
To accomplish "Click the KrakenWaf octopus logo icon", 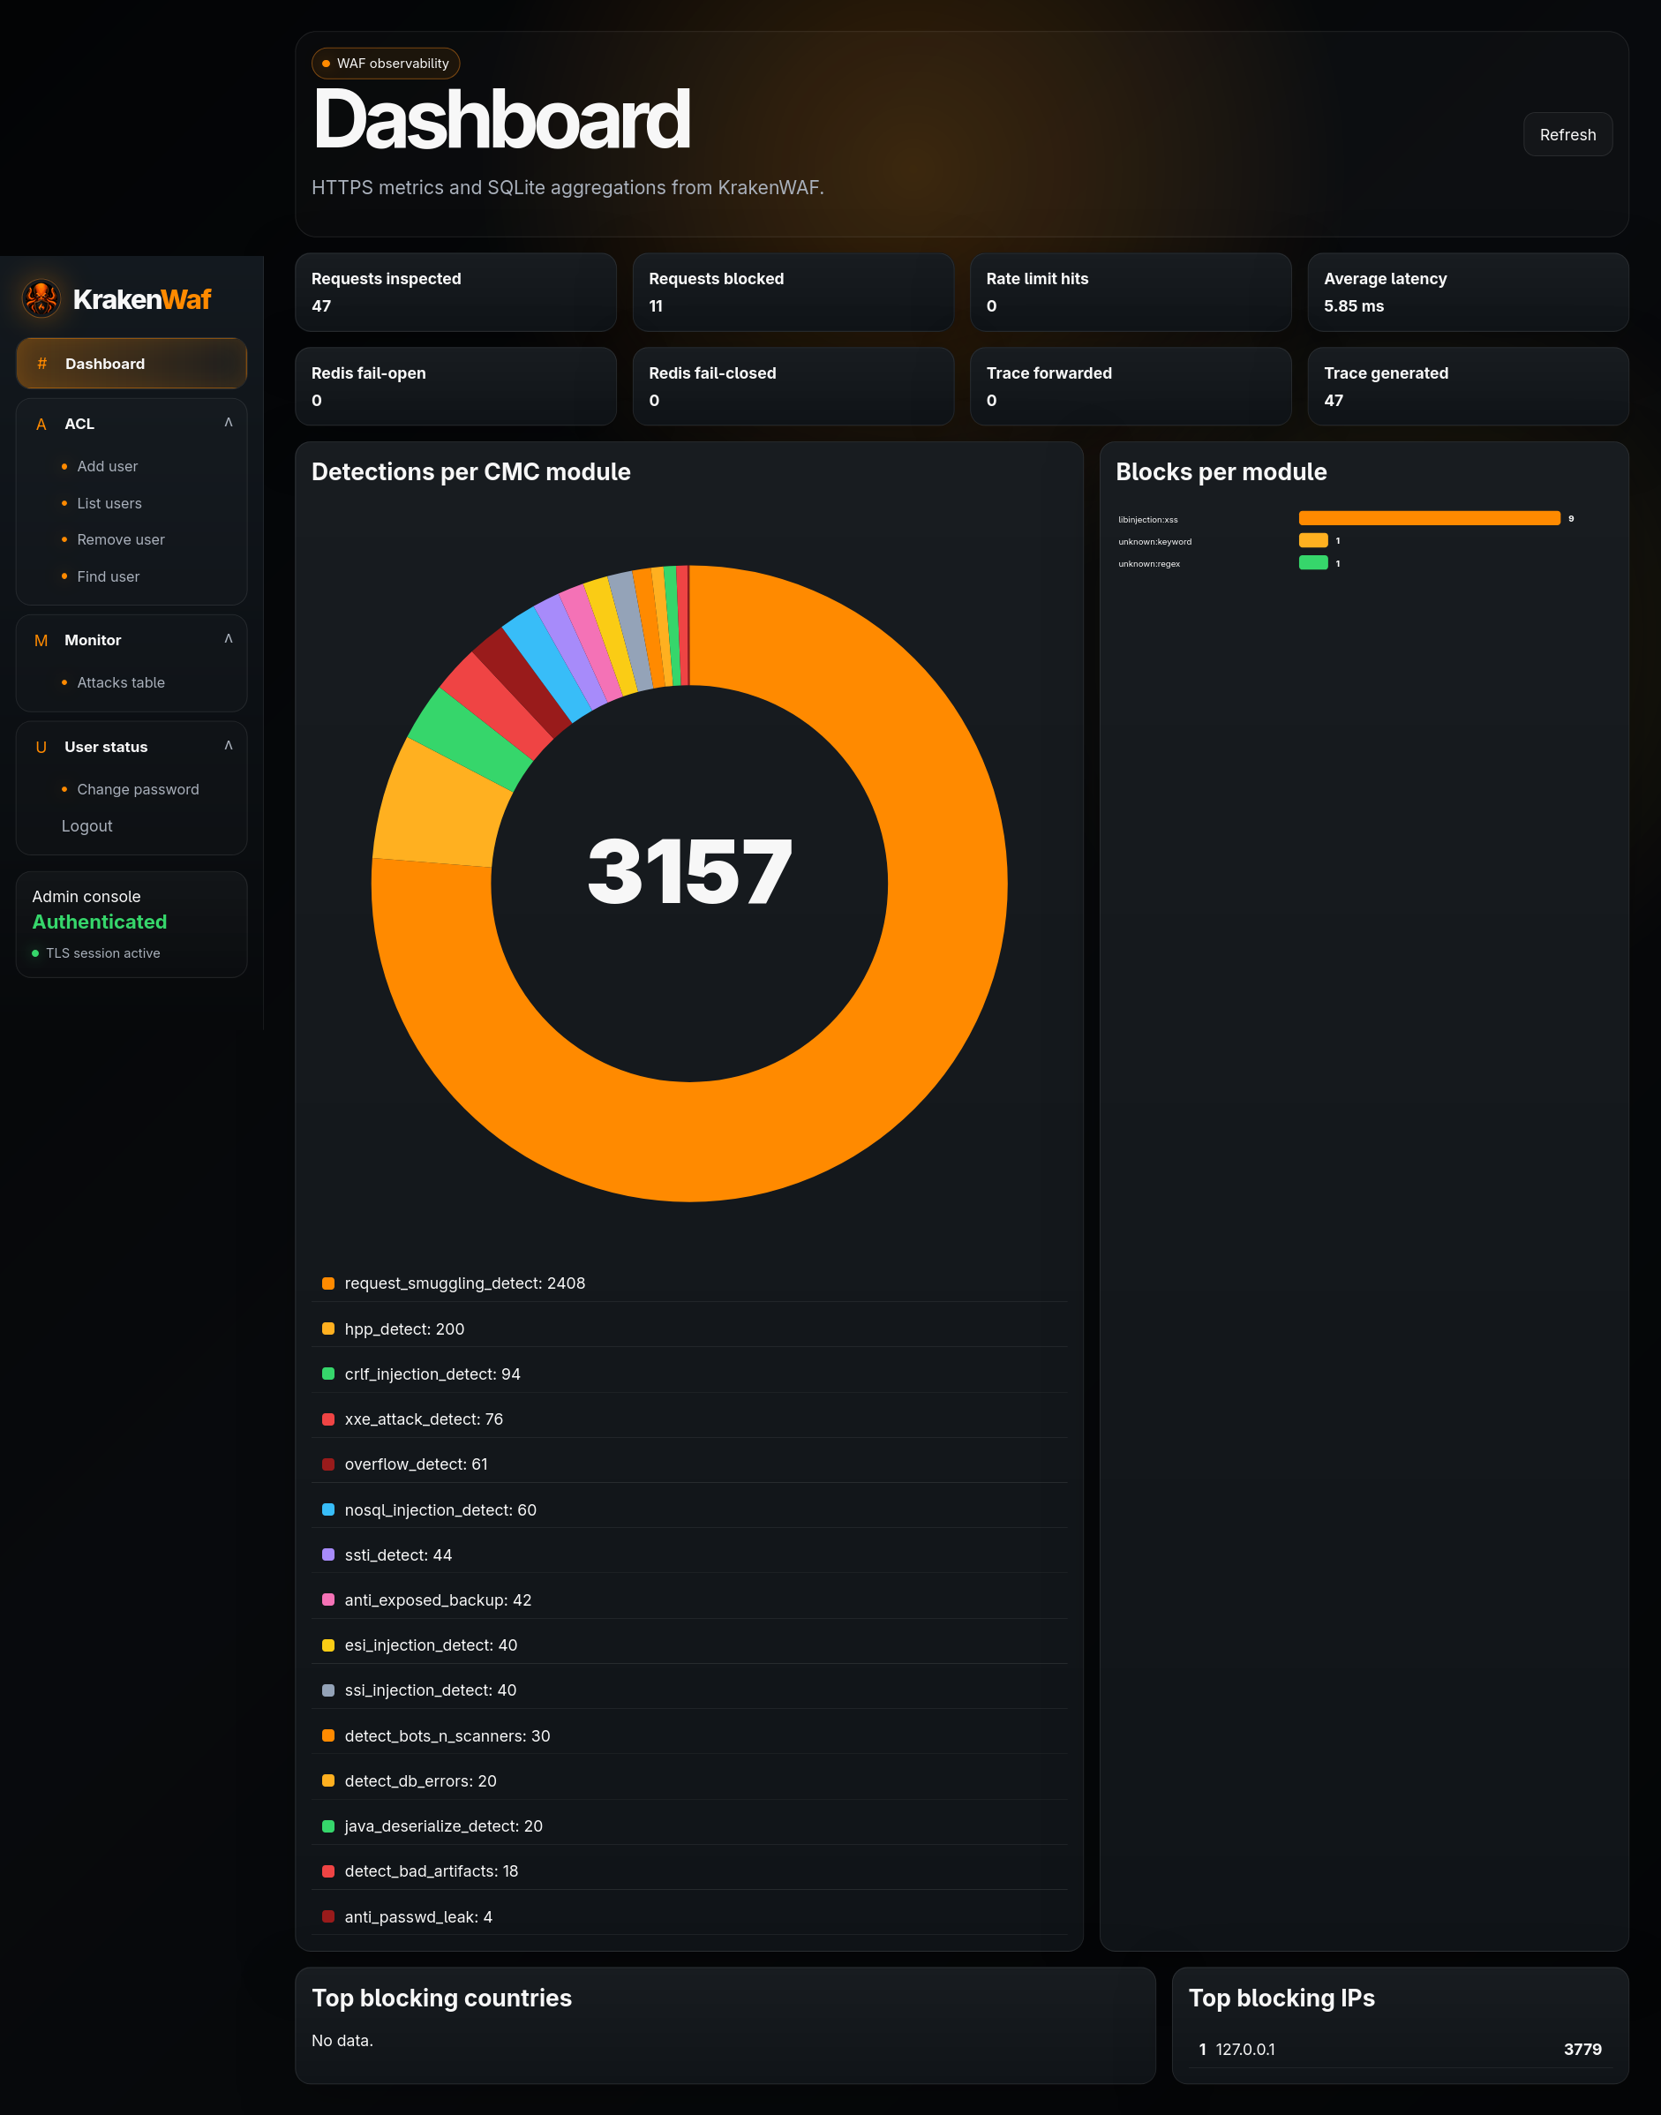I will 41,298.
